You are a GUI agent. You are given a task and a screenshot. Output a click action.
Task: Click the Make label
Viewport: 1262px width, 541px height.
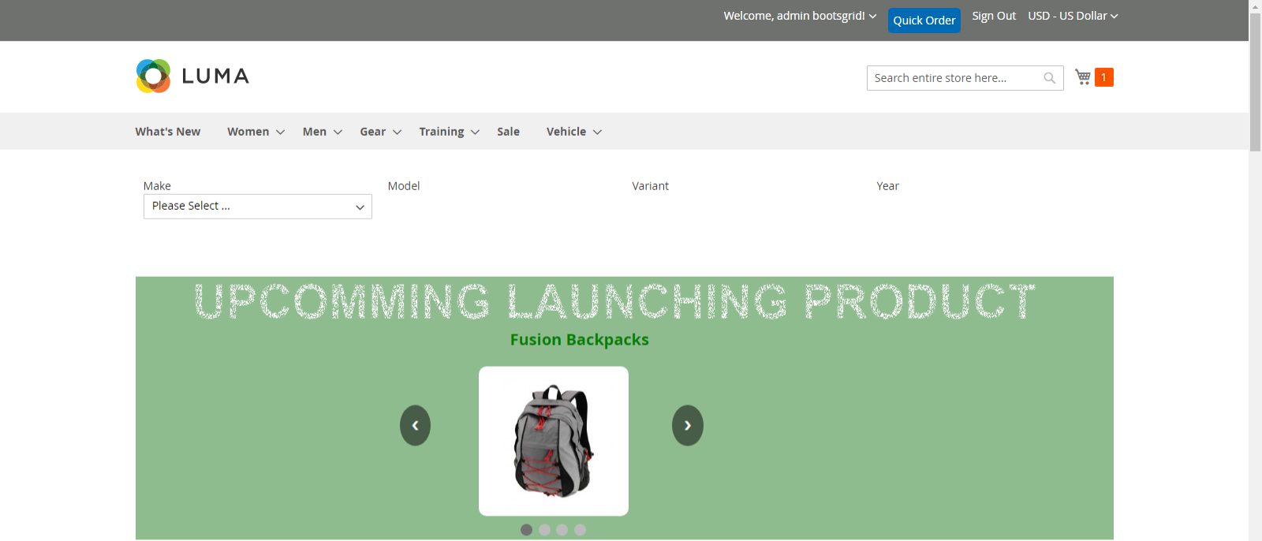tap(157, 186)
